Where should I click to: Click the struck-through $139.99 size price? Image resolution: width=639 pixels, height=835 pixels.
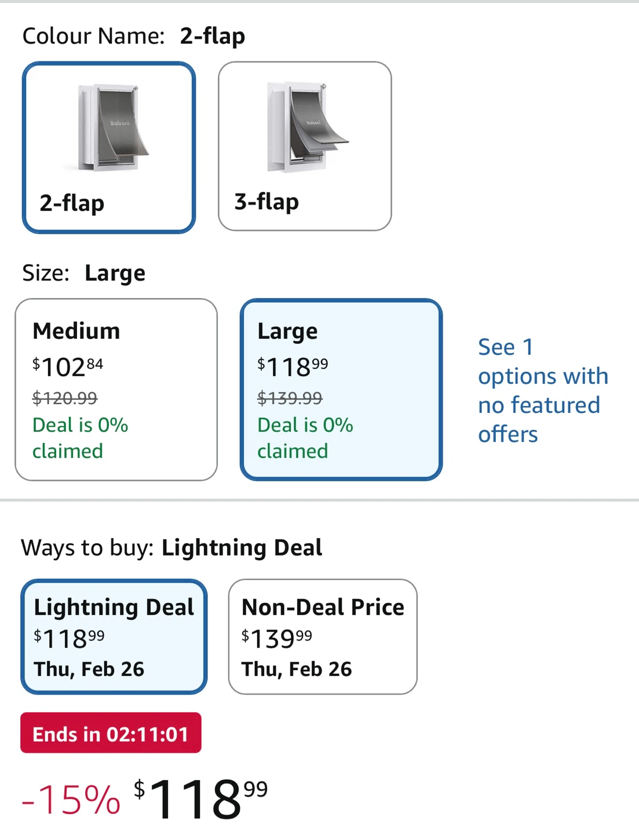pyautogui.click(x=290, y=398)
